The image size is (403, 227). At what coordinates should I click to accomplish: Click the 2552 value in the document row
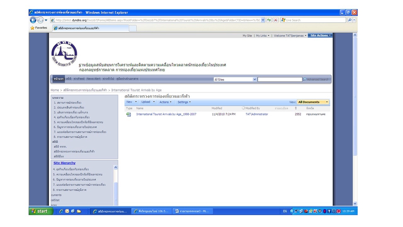tap(298, 114)
